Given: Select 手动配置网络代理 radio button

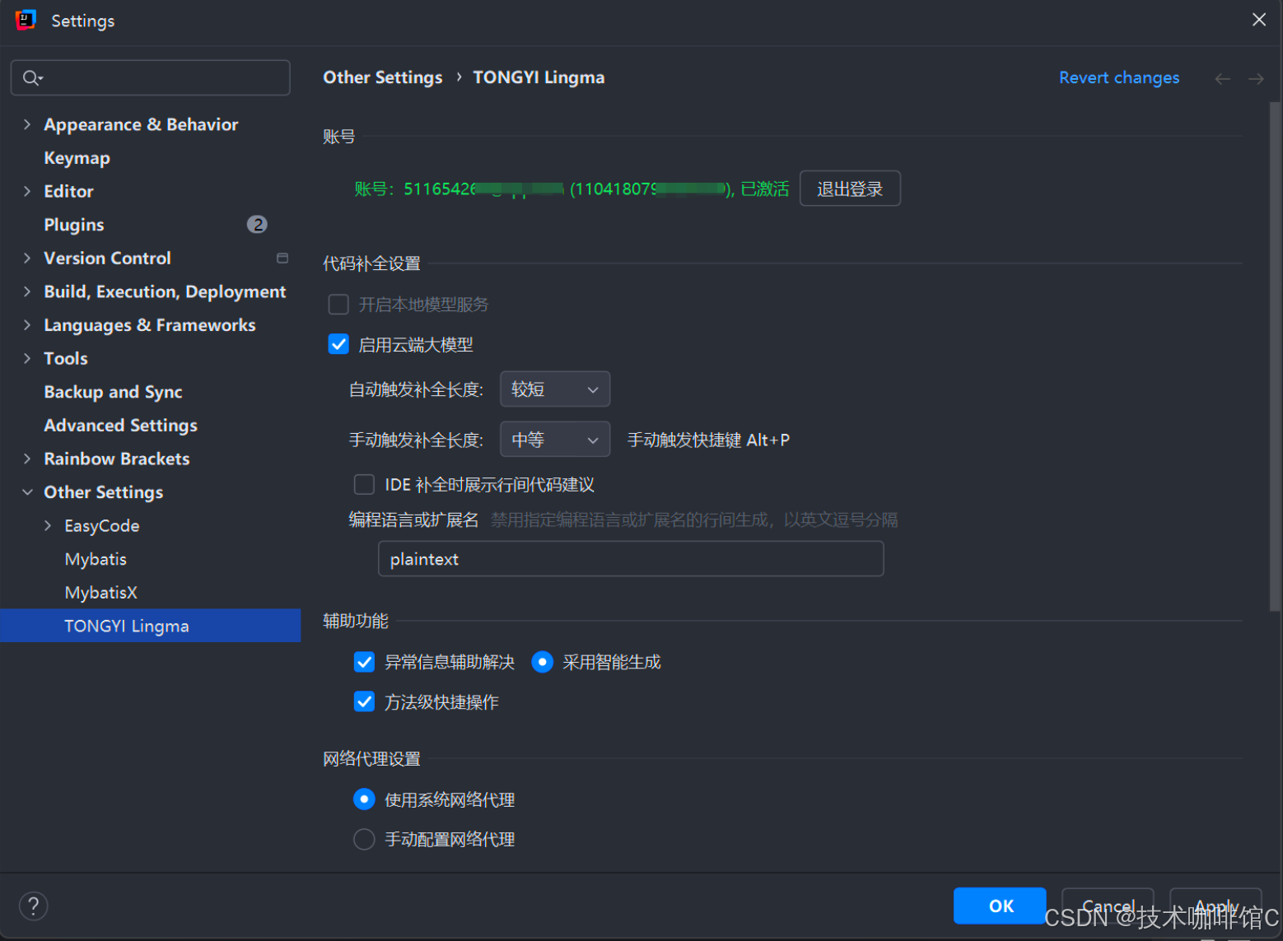Looking at the screenshot, I should pos(364,839).
